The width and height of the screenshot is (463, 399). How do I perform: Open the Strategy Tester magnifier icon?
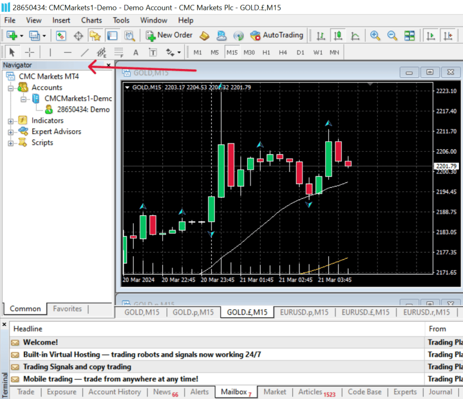click(x=130, y=36)
